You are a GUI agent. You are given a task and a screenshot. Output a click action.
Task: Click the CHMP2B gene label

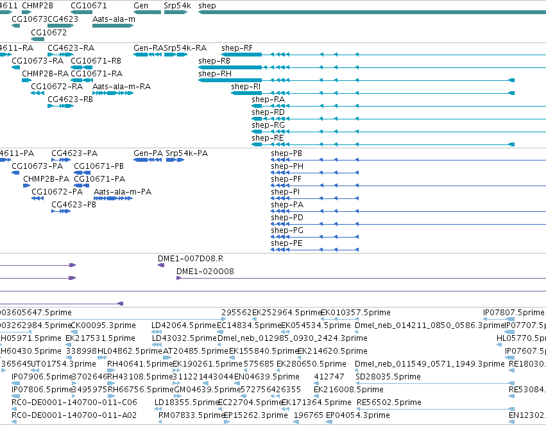38,6
